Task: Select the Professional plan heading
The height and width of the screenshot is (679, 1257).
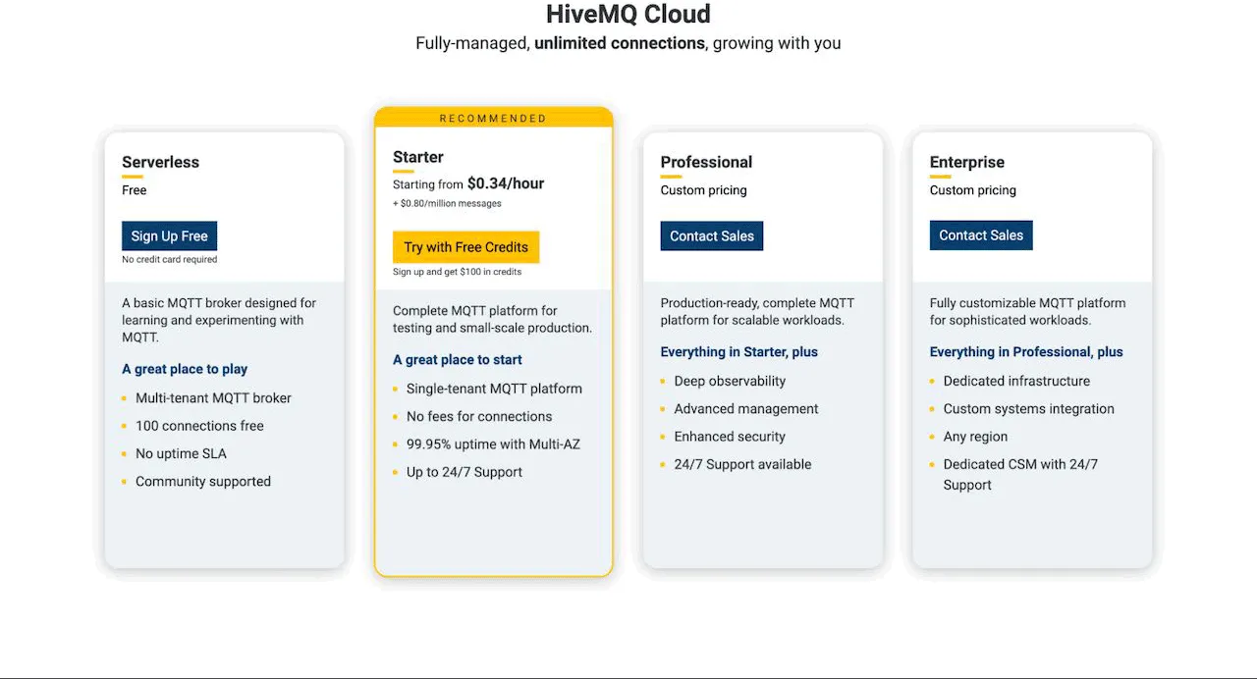Action: coord(706,162)
